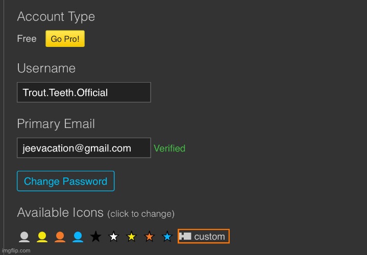Click the Go Pro! button
The height and width of the screenshot is (255, 367).
65,39
